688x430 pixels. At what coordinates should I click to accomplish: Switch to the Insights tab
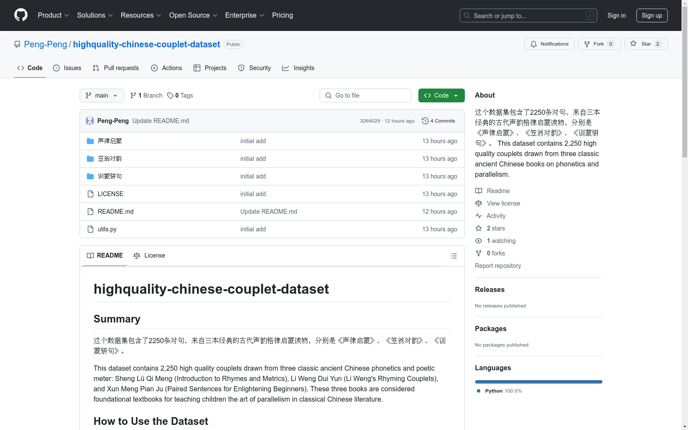tap(298, 68)
